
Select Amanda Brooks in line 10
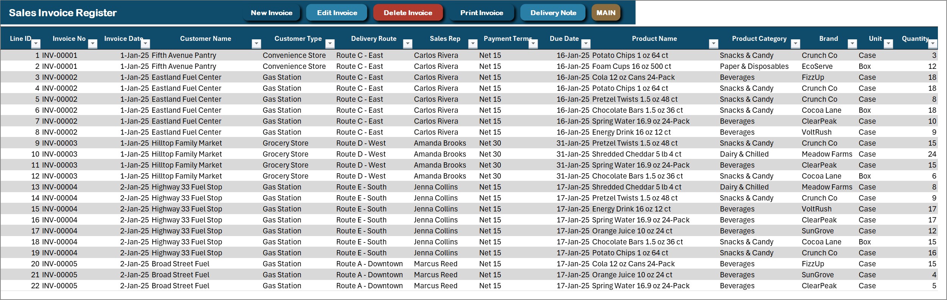tap(440, 154)
